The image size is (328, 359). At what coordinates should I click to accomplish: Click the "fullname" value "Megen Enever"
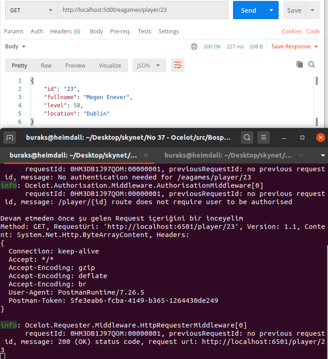(106, 97)
